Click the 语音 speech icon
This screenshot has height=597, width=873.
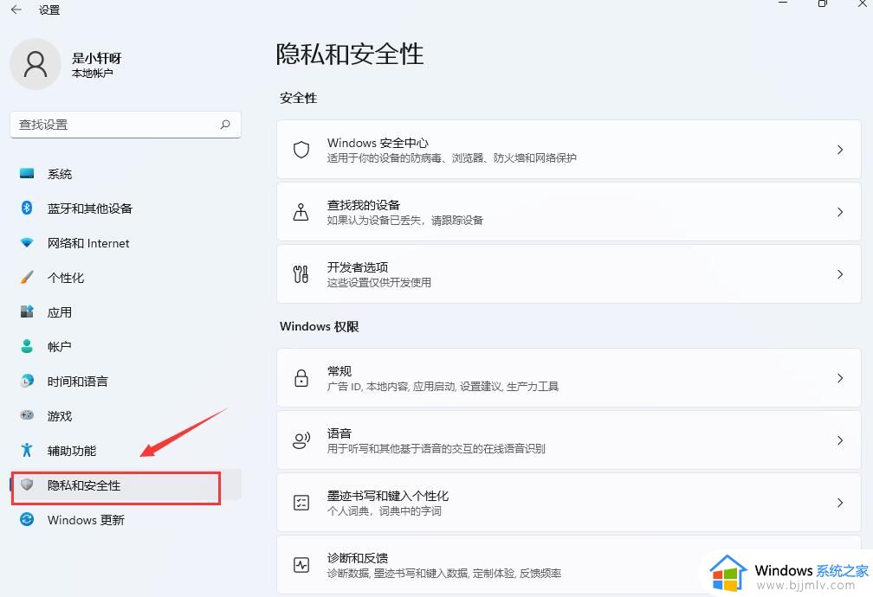pos(301,440)
